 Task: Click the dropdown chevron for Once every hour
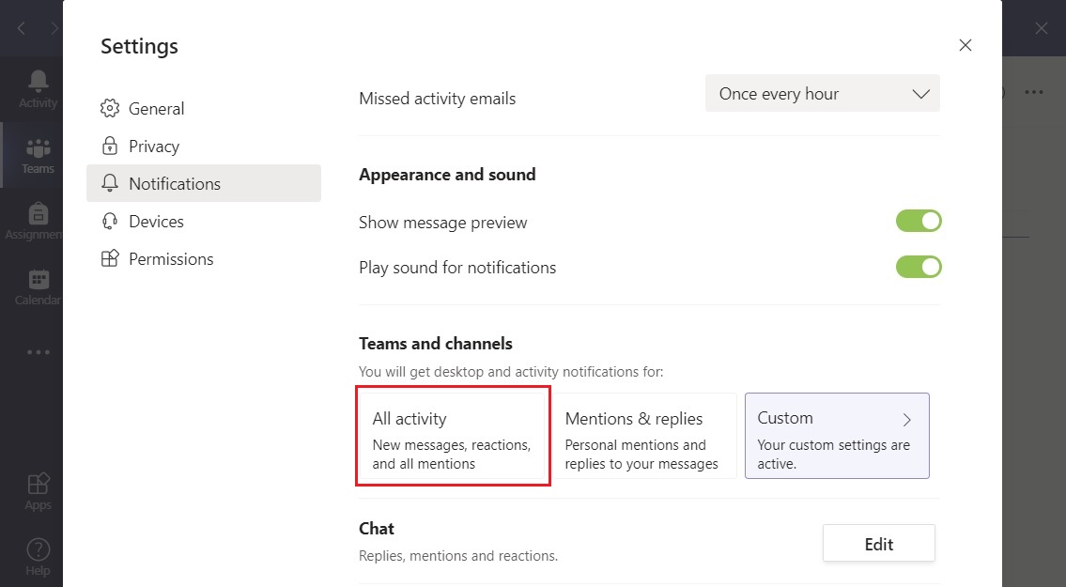(x=920, y=94)
